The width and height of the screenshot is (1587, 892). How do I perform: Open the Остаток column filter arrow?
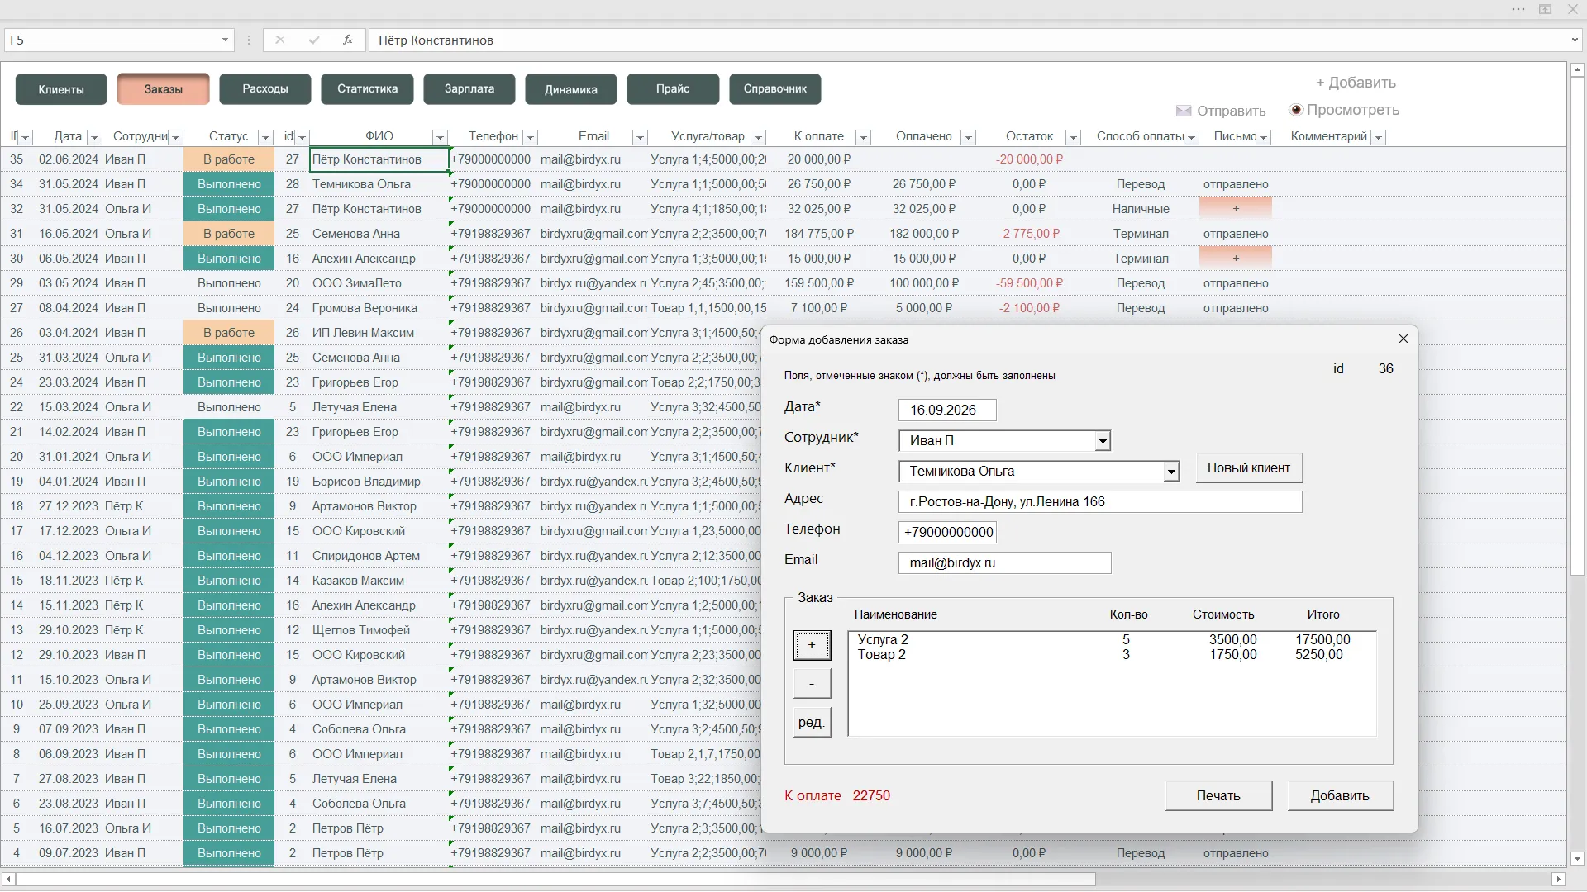[x=1073, y=137]
